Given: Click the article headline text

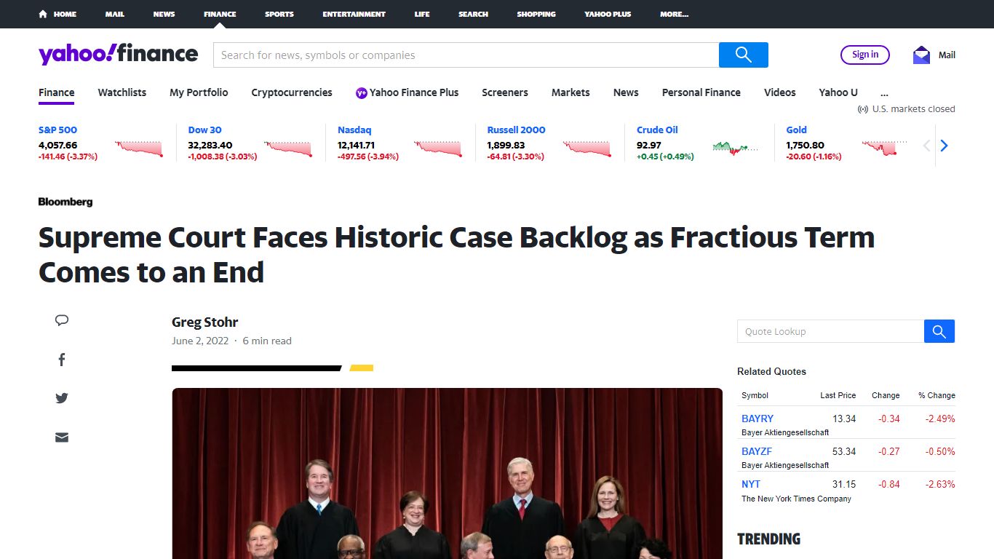Looking at the screenshot, I should pos(456,255).
